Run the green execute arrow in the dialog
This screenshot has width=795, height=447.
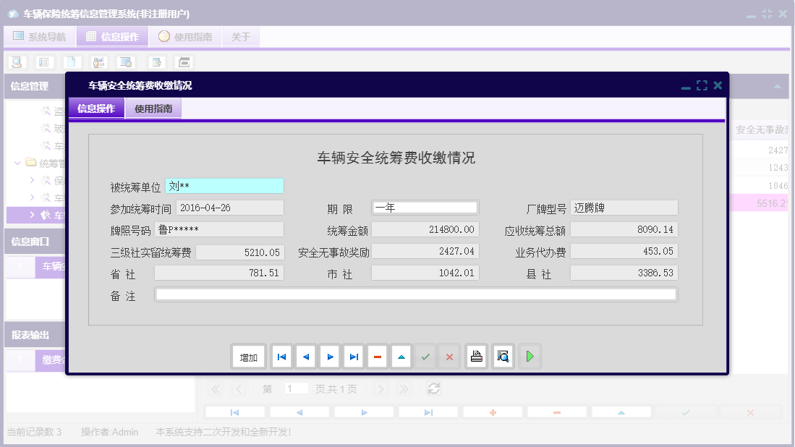(529, 356)
